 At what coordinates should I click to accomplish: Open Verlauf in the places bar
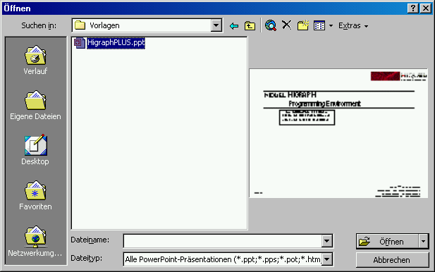click(35, 60)
